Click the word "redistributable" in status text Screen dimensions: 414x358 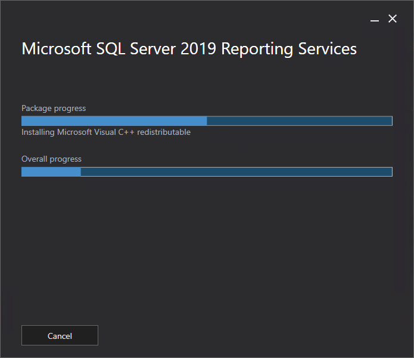pos(164,132)
